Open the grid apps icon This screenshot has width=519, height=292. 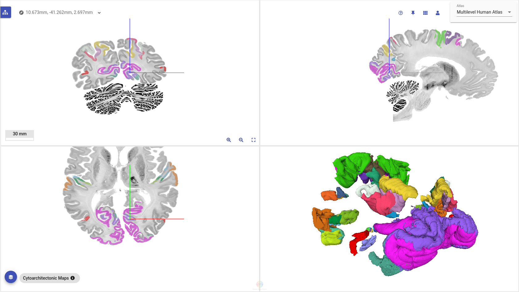coord(425,13)
